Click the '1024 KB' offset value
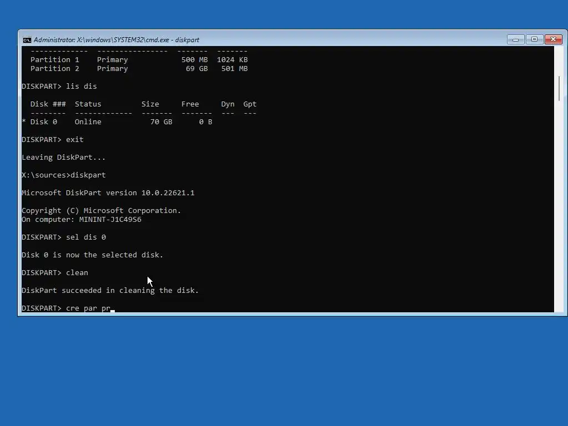Image resolution: width=568 pixels, height=426 pixels. coord(232,59)
